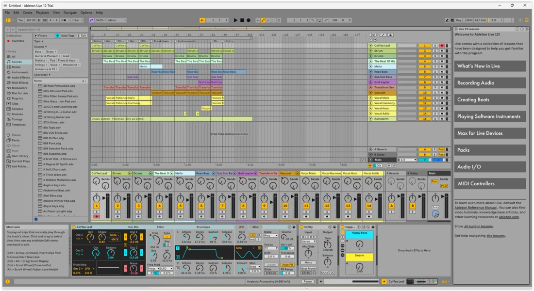
Task: Open Drums category in browser library
Action: click(16, 67)
